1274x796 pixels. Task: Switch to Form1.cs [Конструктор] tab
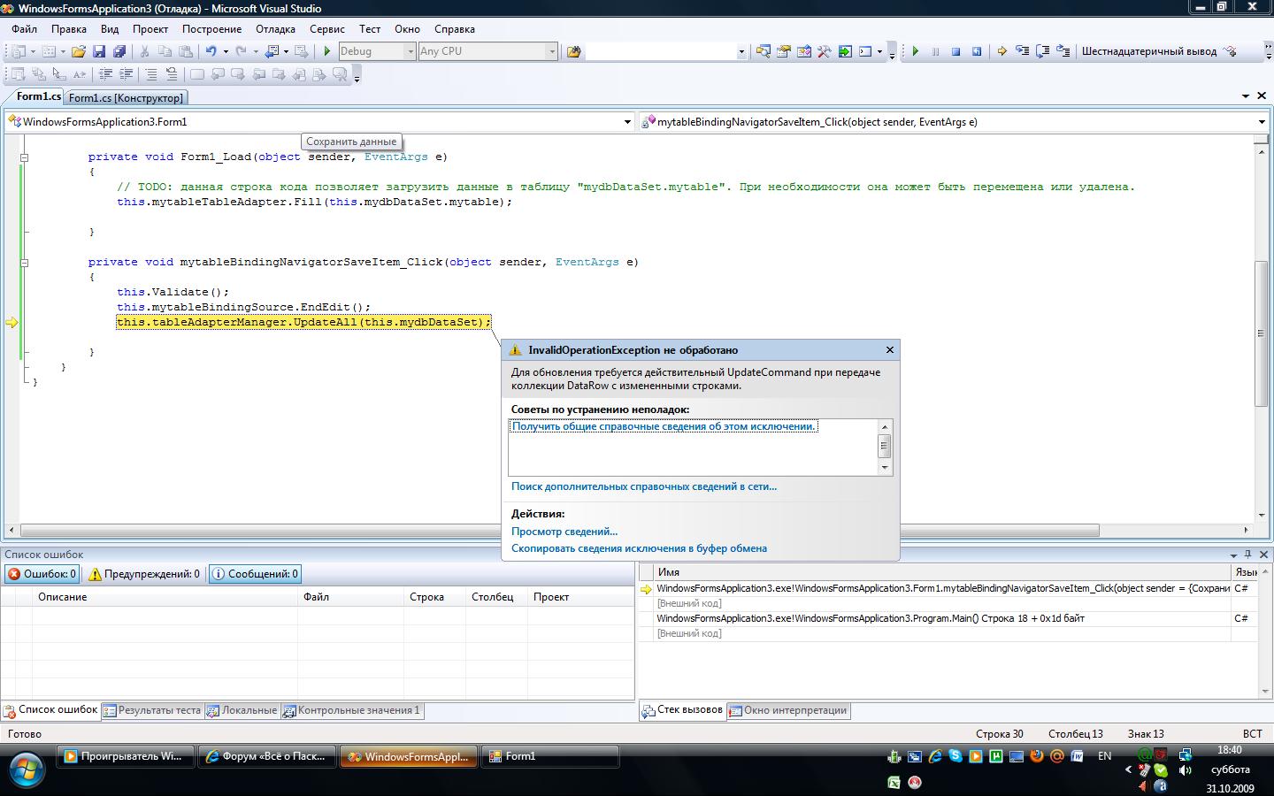pyautogui.click(x=126, y=98)
